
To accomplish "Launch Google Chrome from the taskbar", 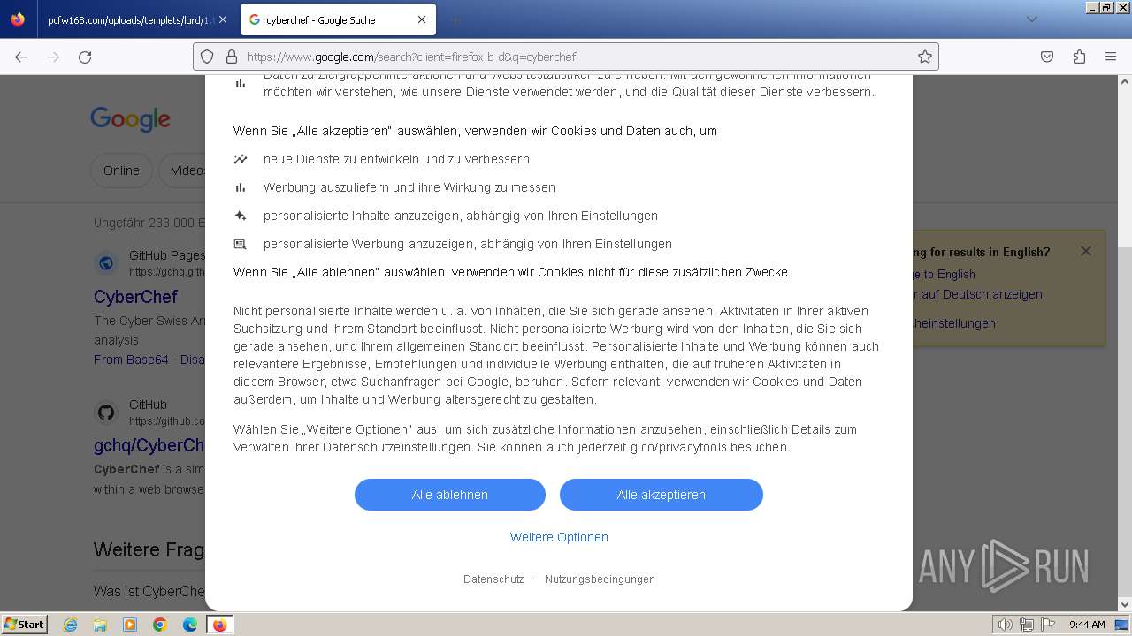I will [x=160, y=625].
